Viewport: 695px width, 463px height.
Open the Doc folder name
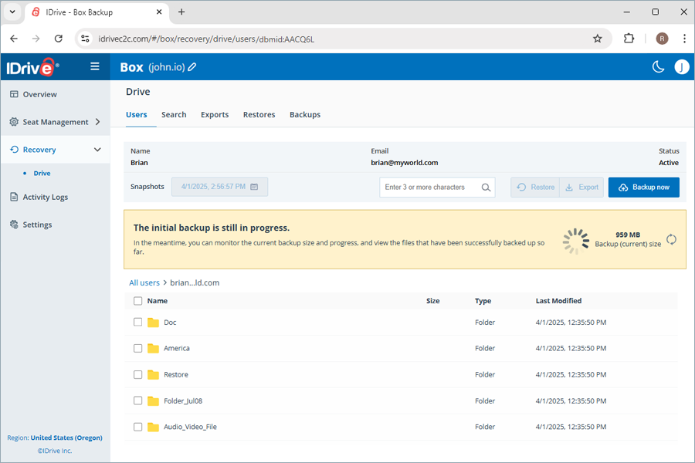click(x=170, y=323)
